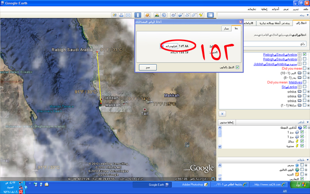The width and height of the screenshot is (310, 194).
Task: Close the ruler measurement dialog
Action: click(240, 22)
